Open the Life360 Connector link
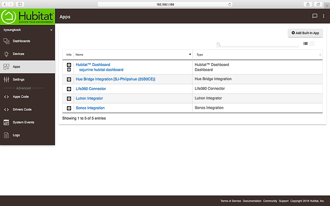 [x=91, y=89]
